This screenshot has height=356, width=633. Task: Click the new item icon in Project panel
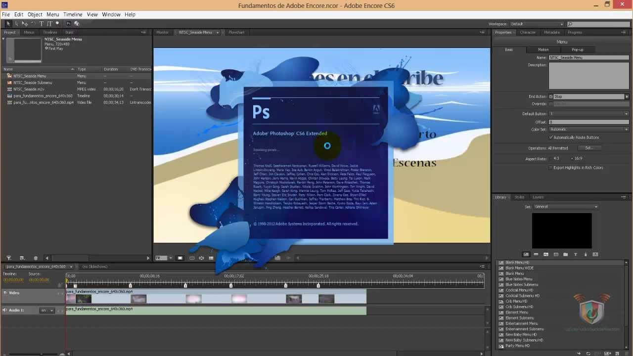pos(22,258)
